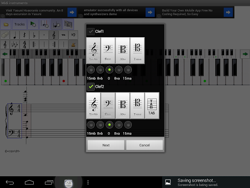Select the Treble clef for Clef1

[93, 50]
